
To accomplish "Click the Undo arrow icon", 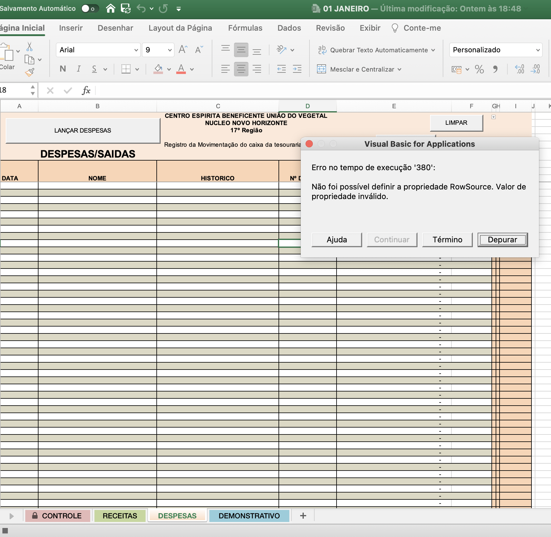I will tap(141, 8).
